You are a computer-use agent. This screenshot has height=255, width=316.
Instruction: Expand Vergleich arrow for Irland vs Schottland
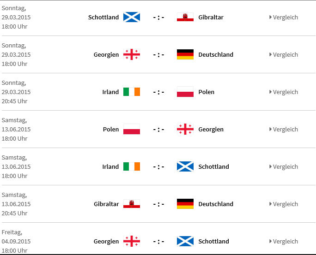coord(270,166)
